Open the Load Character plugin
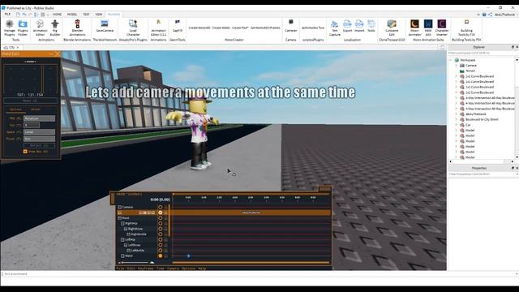 [x=133, y=28]
